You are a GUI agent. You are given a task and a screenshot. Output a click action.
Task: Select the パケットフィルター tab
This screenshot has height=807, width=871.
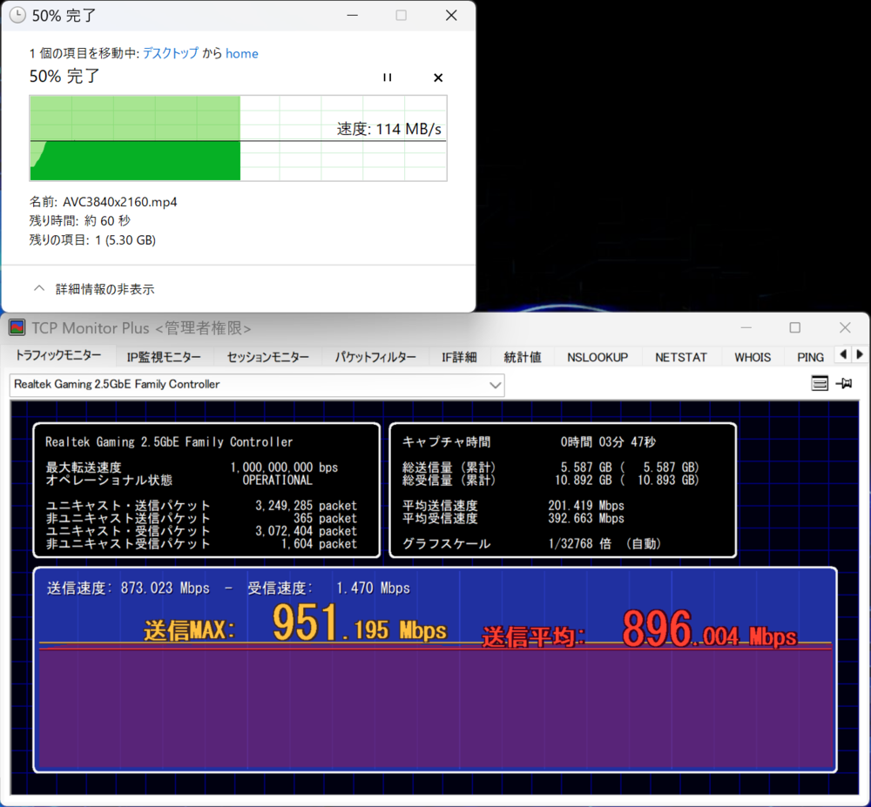375,356
